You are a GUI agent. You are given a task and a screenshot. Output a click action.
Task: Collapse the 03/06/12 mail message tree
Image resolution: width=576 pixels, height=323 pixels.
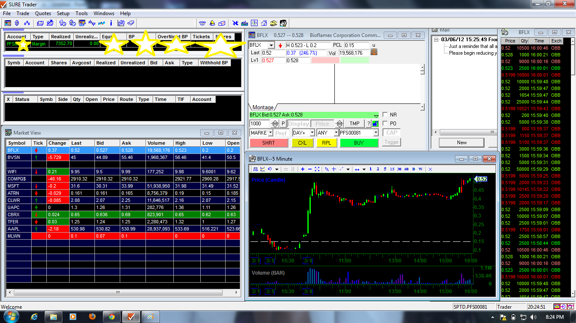(x=436, y=40)
